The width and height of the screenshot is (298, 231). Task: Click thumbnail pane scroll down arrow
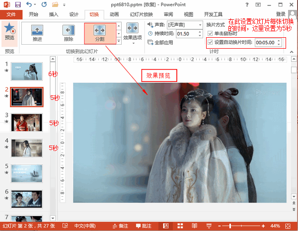coord(53,218)
